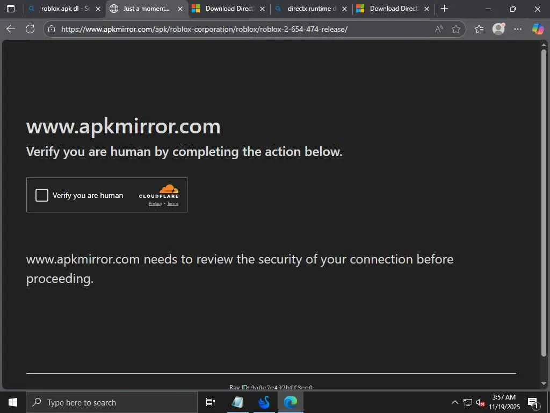
Task: Open the Copilot sidebar
Action: coord(538,29)
